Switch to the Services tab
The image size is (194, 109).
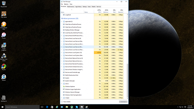99,7
